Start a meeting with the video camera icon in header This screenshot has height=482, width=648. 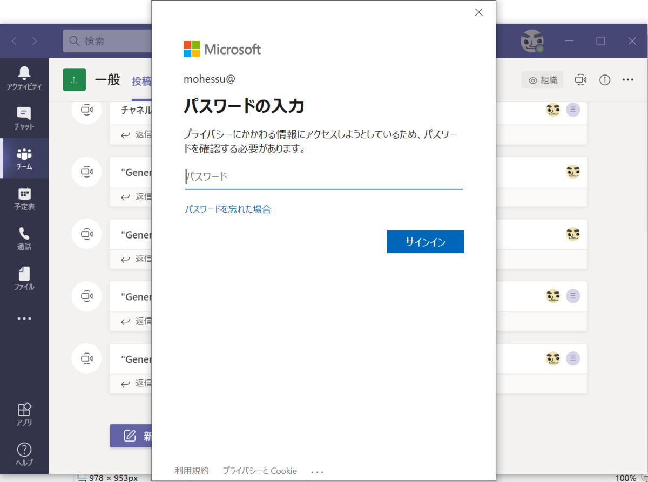pyautogui.click(x=580, y=80)
